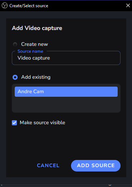Click empty space below Andre Cam in list
The width and height of the screenshot is (132, 187).
click(x=66, y=104)
